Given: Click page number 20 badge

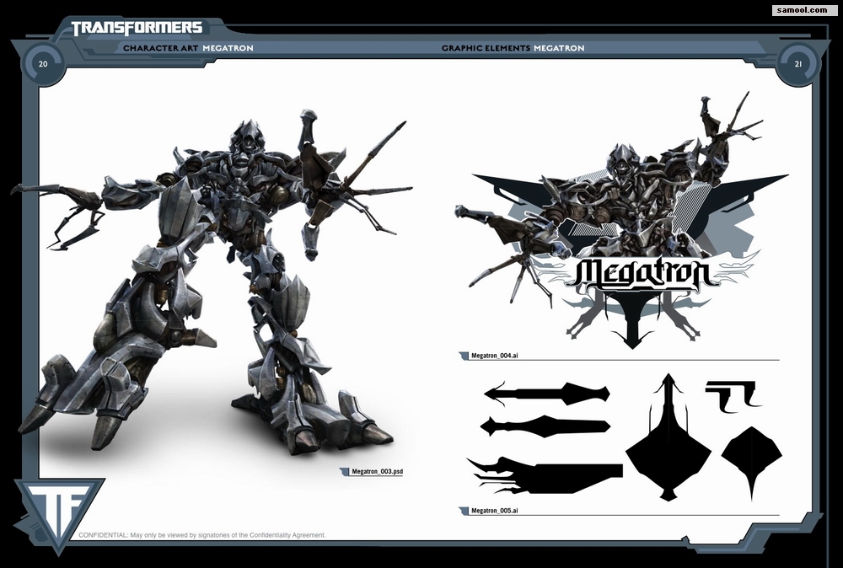Looking at the screenshot, I should (x=43, y=64).
